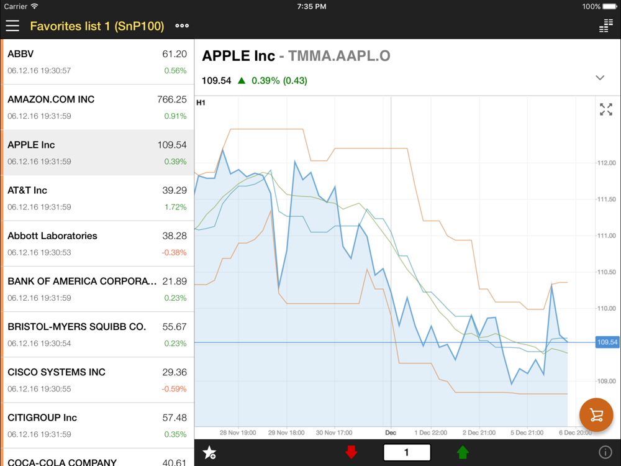This screenshot has height=466, width=621.
Task: Open the hamburger menu
Action: click(12, 25)
